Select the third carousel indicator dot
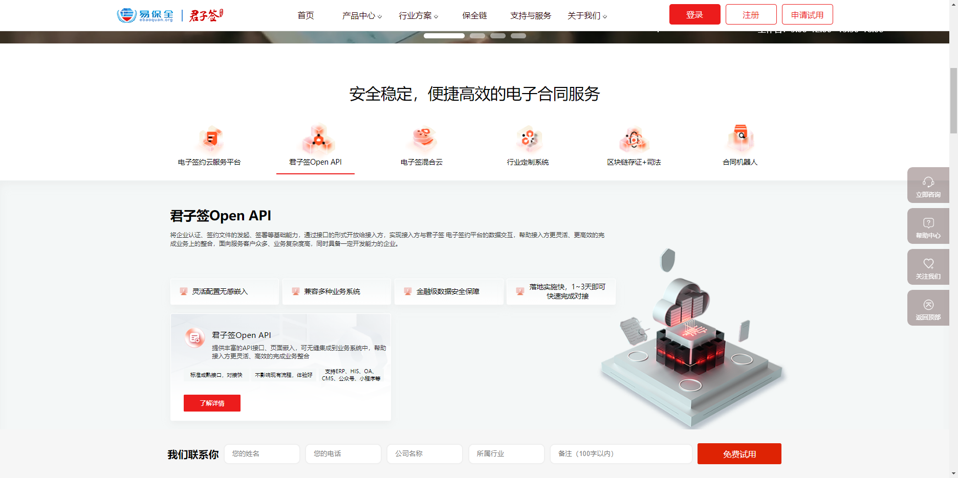 click(498, 36)
